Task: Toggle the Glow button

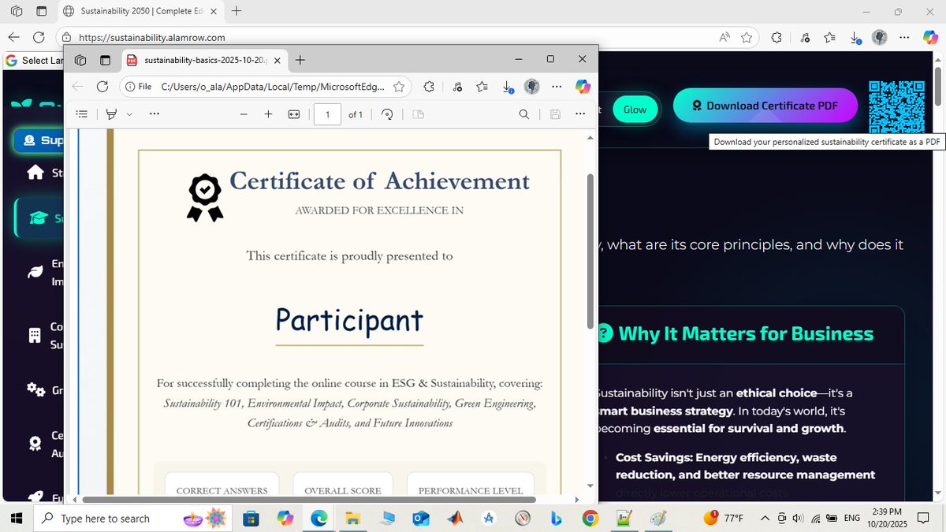Action: click(635, 110)
